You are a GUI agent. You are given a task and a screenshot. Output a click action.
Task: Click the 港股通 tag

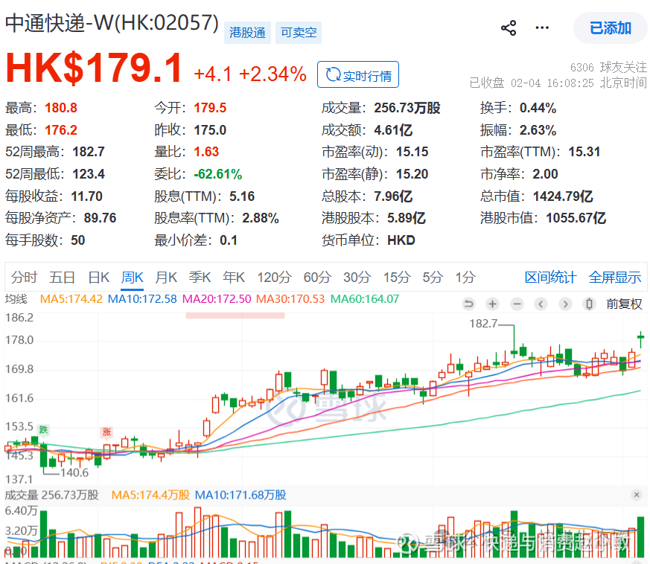point(247,32)
